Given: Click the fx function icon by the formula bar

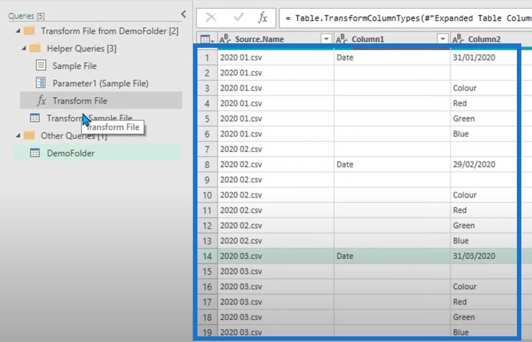Looking at the screenshot, I should 263,18.
